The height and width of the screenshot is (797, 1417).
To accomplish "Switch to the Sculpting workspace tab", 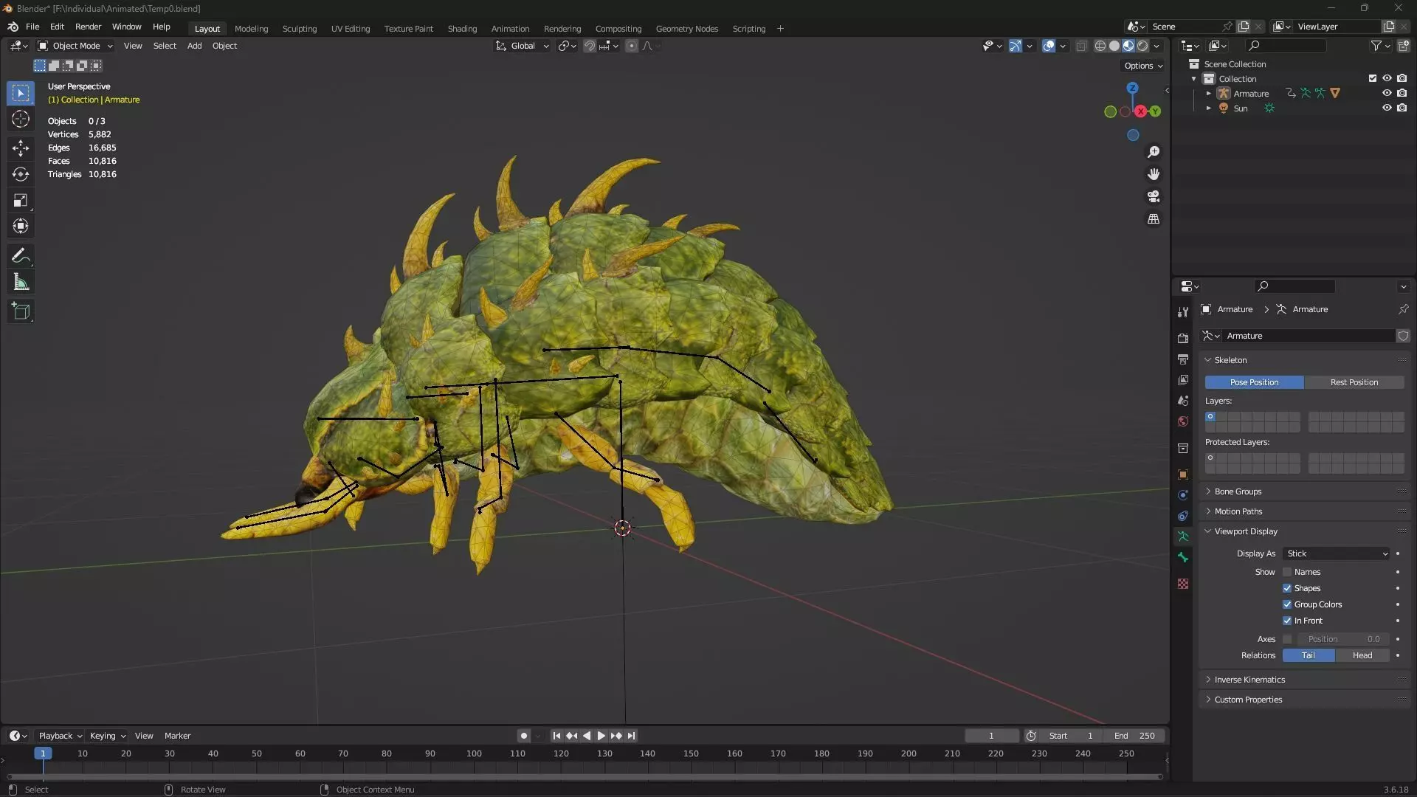I will point(300,29).
